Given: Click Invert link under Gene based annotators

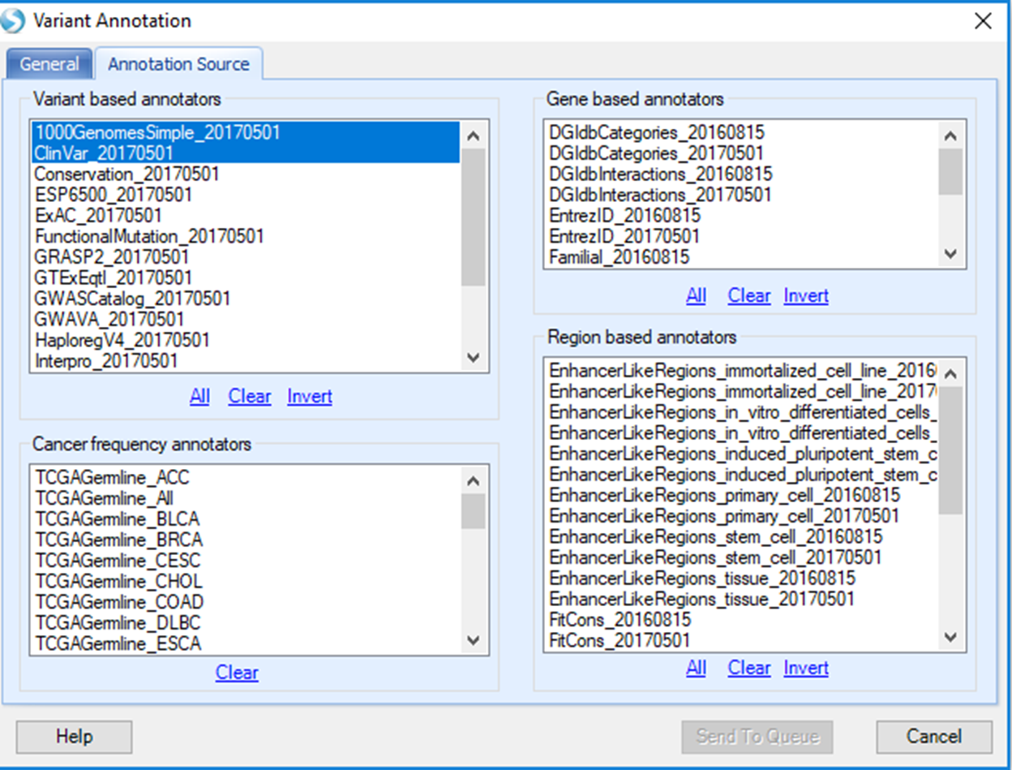Looking at the screenshot, I should point(806,296).
